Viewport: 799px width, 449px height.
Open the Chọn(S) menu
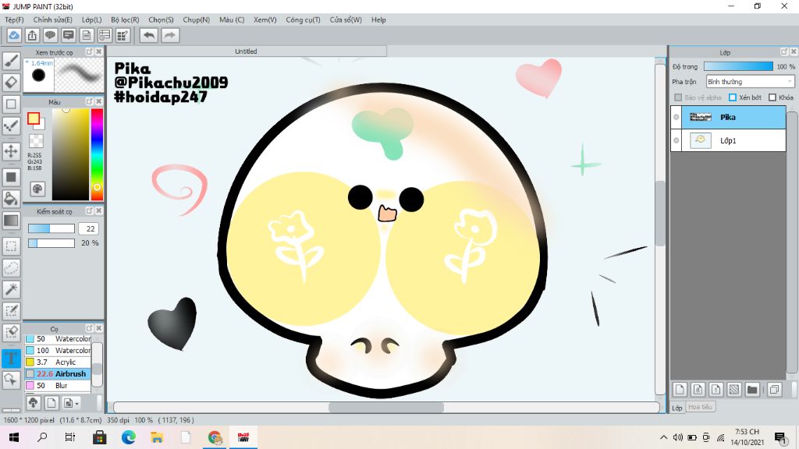[161, 19]
